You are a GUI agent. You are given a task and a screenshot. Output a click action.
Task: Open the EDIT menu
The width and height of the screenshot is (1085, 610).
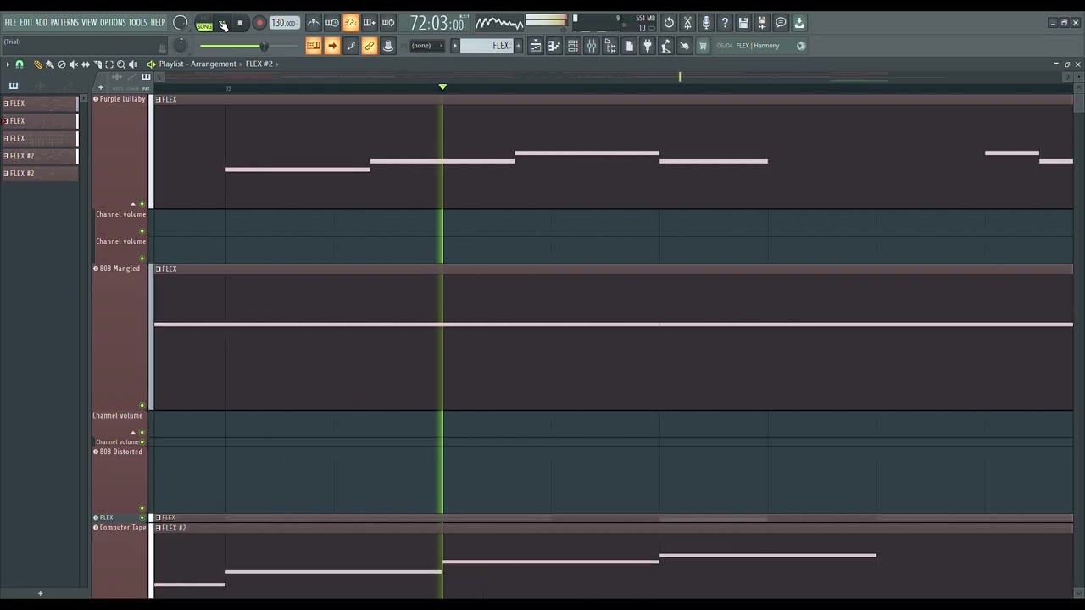[x=26, y=23]
